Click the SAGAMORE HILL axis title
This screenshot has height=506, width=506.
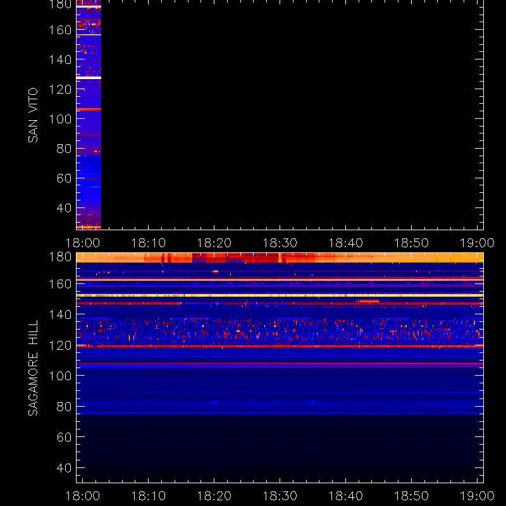click(x=33, y=368)
